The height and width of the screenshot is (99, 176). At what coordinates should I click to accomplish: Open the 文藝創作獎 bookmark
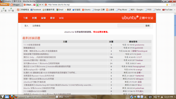point(48,10)
